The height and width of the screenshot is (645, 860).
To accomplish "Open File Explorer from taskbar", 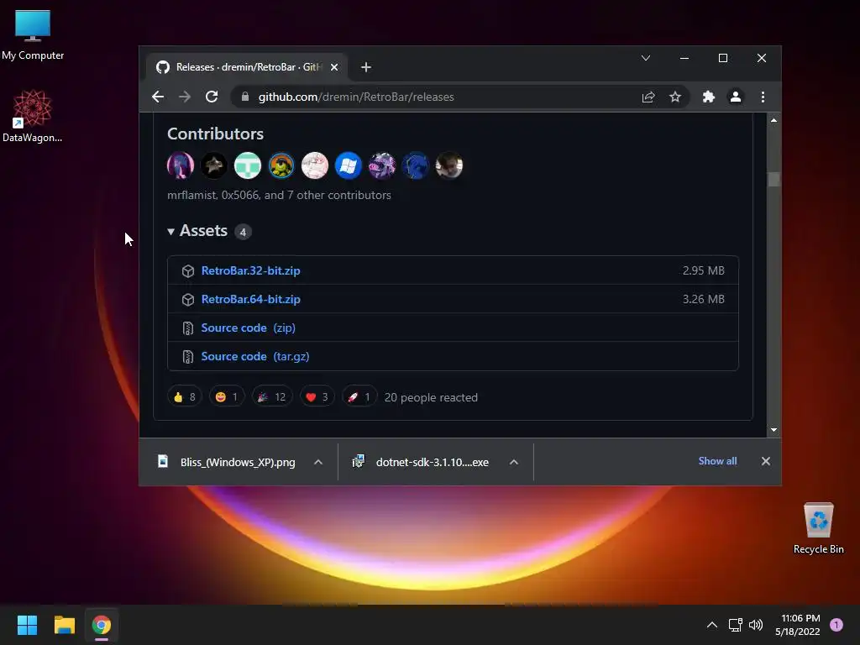I will pos(64,625).
